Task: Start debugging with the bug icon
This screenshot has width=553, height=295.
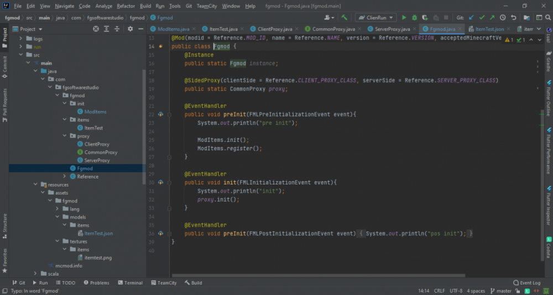Action: 414,18
